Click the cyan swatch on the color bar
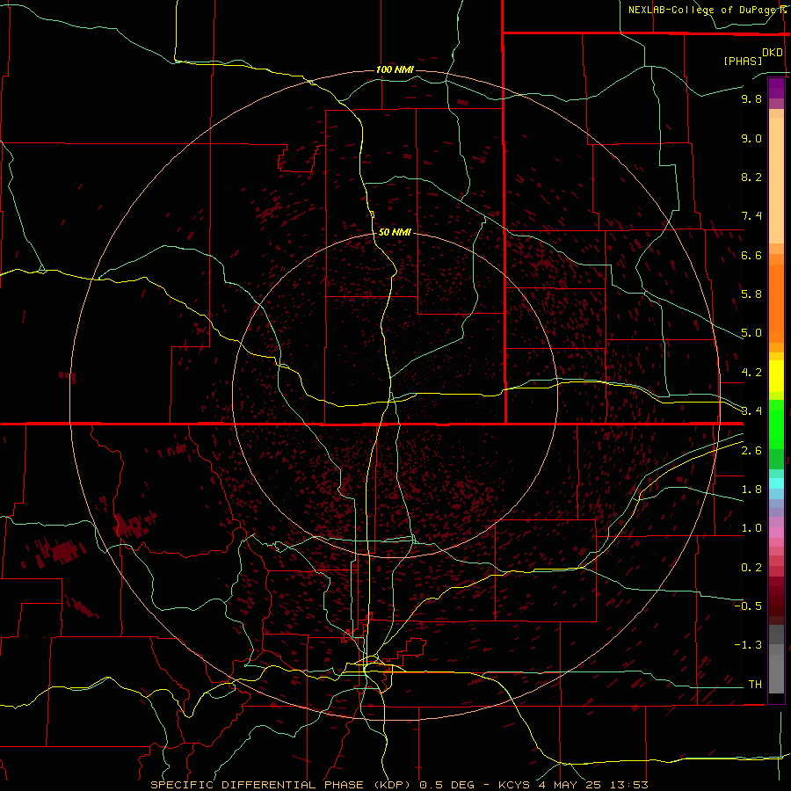This screenshot has height=791, width=791. pos(776,483)
